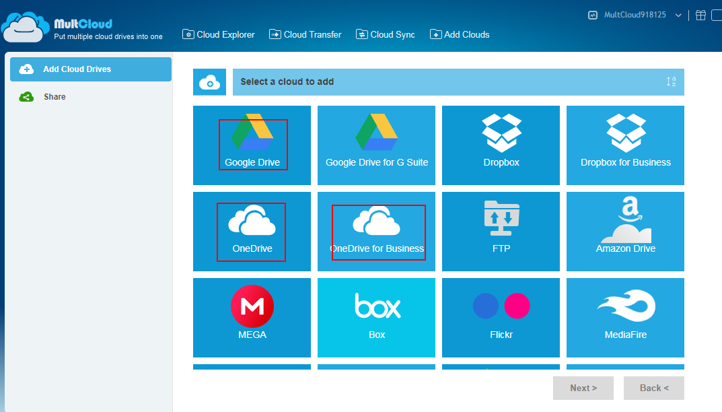Select OneDrive for Business tile
722x412 pixels.
(x=376, y=232)
